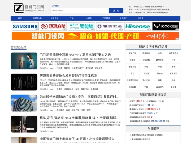This screenshot has width=191, height=143.
Task: Click the office building article thumbnail
Action: [x=24, y=103]
